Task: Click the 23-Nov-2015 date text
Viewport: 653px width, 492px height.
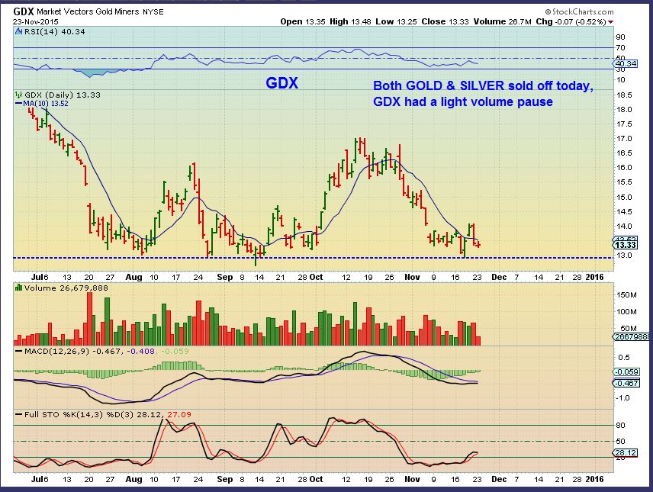Action: [x=35, y=21]
